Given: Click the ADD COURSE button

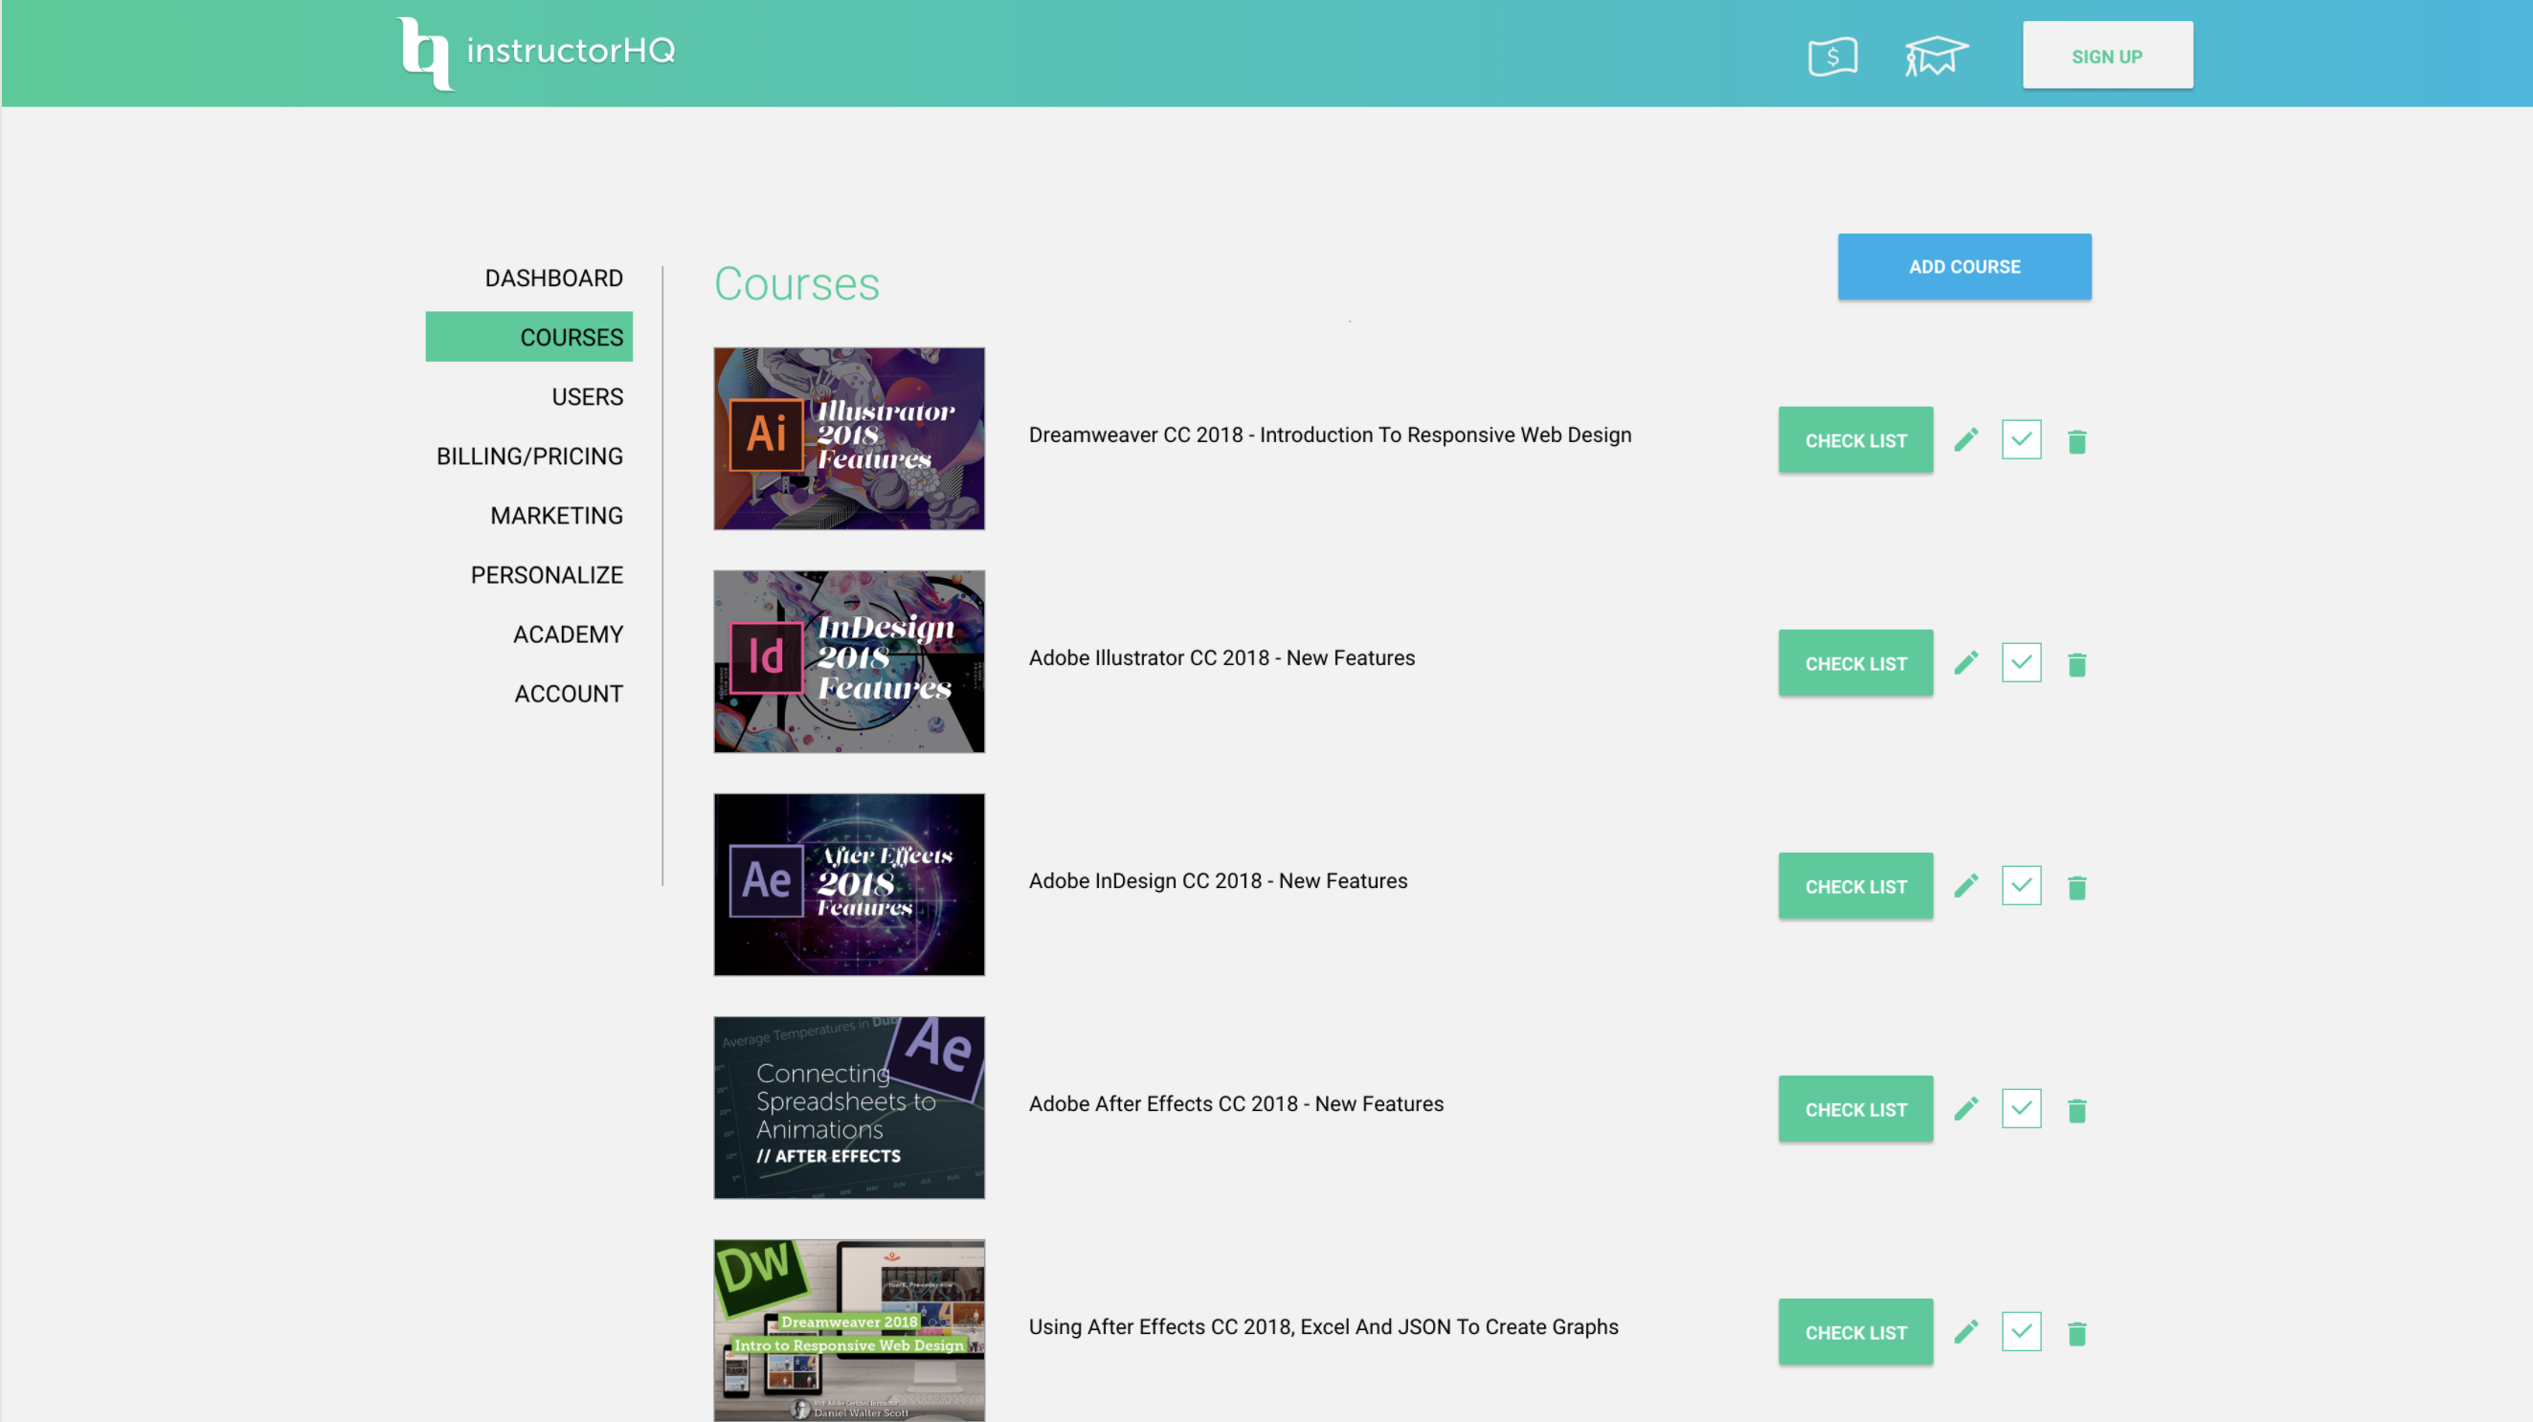Looking at the screenshot, I should (1963, 265).
